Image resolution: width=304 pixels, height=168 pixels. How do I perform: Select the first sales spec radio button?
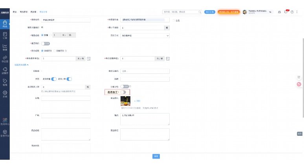(42, 35)
